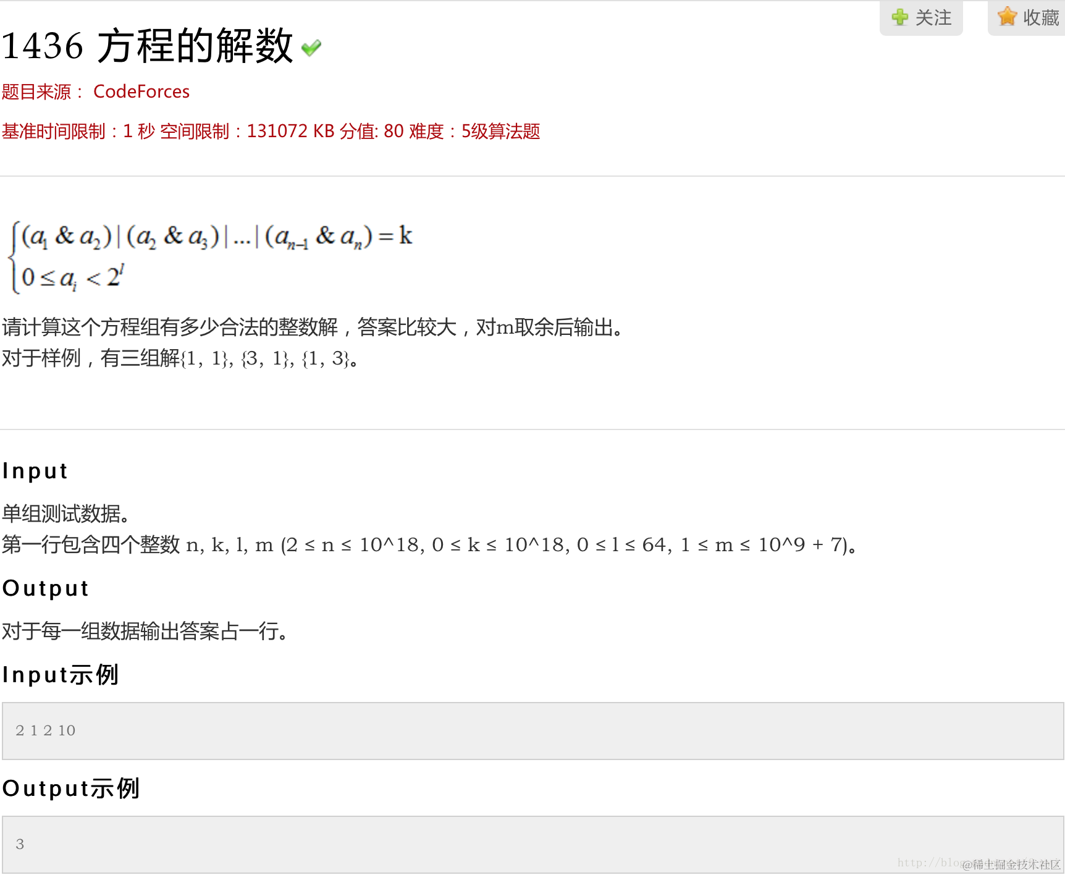The height and width of the screenshot is (875, 1065).
Task: Click the line 对于每一组数据输出答案占一行
Action: click(145, 631)
